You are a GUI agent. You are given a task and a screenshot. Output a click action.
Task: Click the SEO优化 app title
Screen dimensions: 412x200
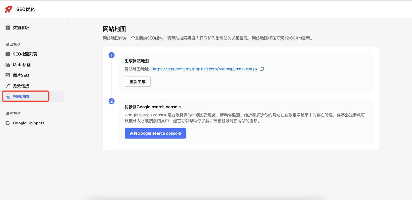[x=25, y=9]
